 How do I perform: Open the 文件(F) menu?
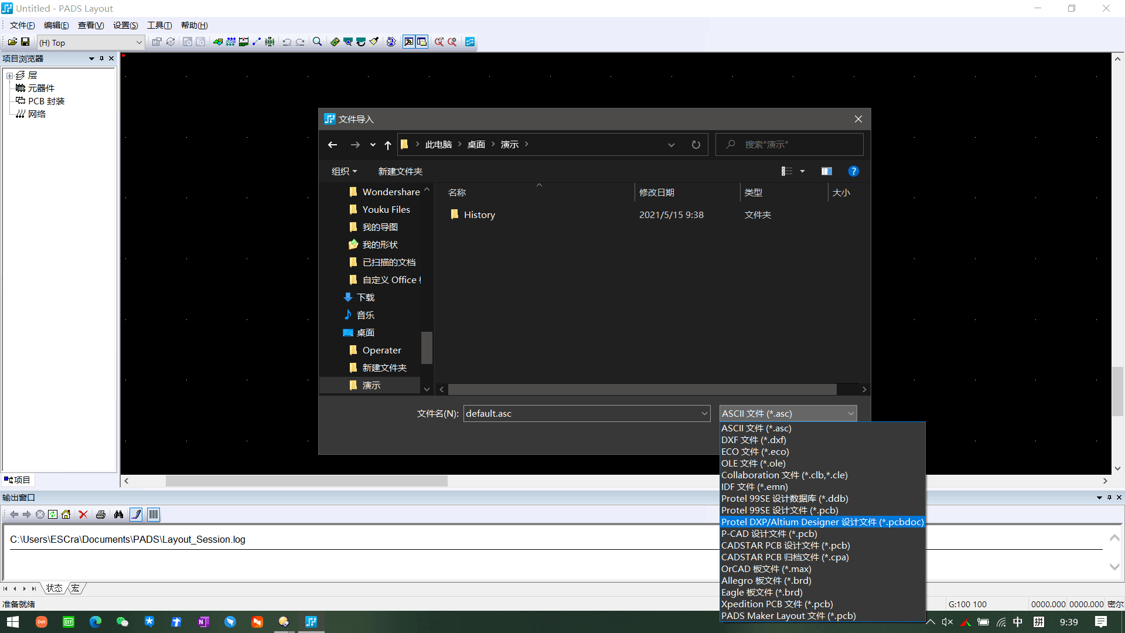pos(22,25)
